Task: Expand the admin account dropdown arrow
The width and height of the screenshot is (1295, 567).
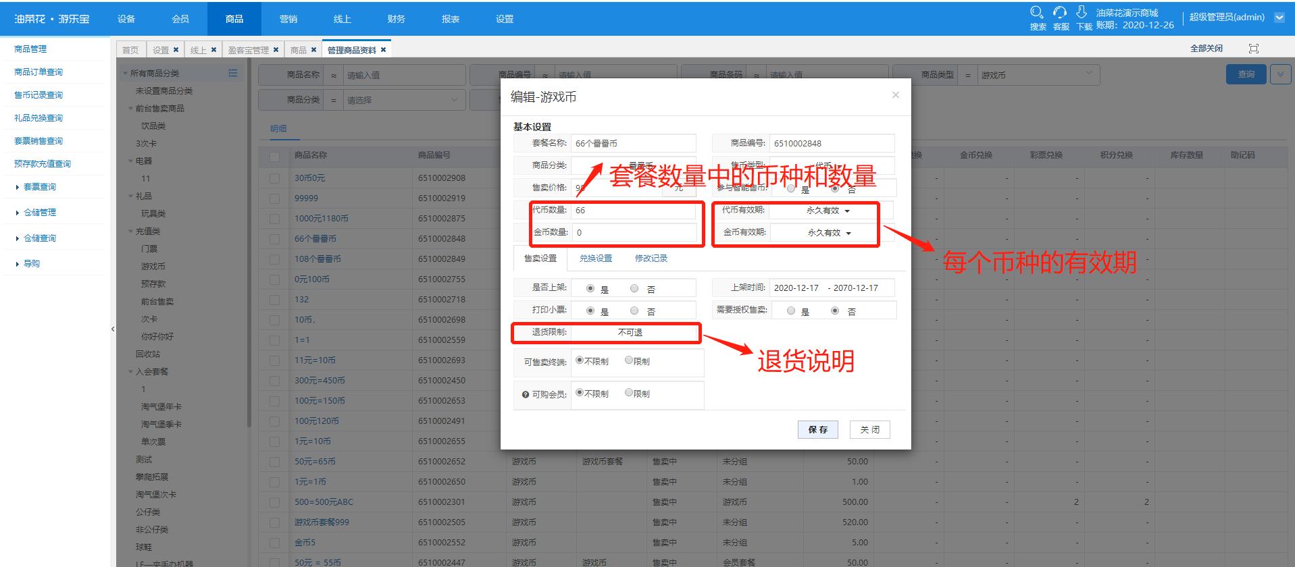Action: tap(1279, 18)
